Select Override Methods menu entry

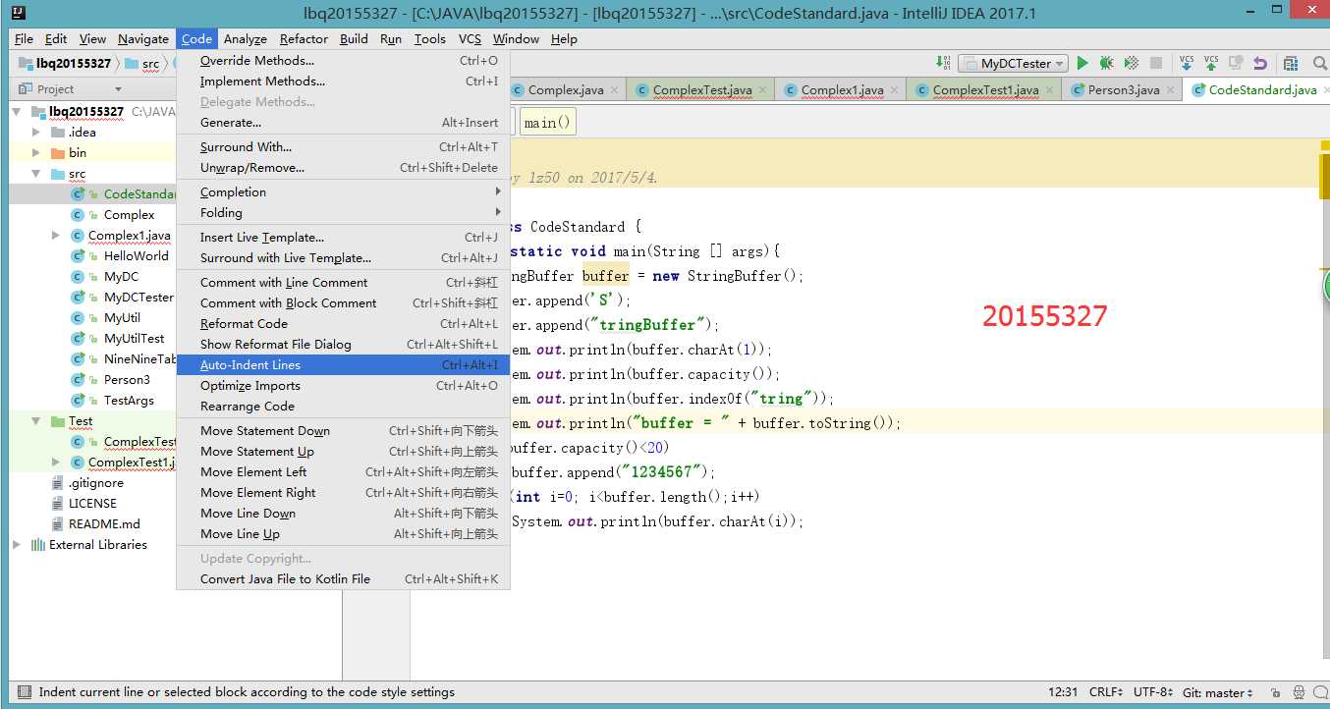(343, 61)
